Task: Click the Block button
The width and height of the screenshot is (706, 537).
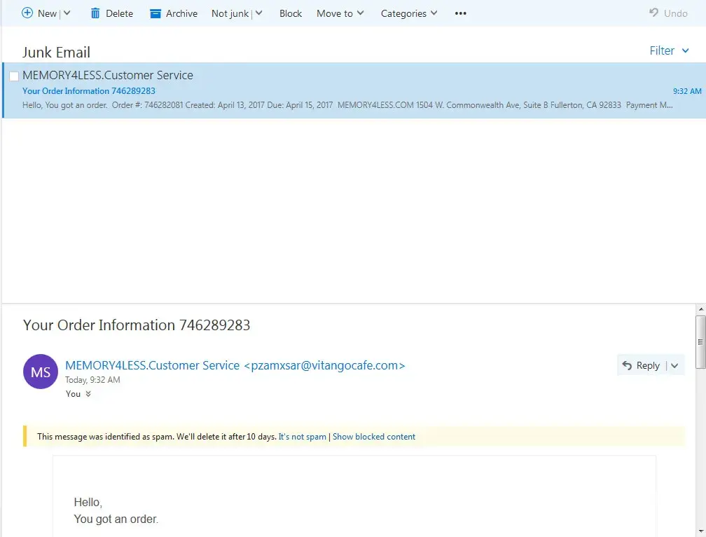Action: [x=291, y=13]
